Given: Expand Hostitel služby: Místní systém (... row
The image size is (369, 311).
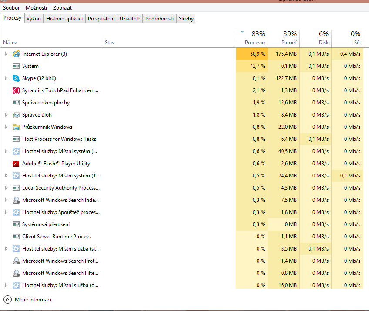Looking at the screenshot, I should pos(6,151).
